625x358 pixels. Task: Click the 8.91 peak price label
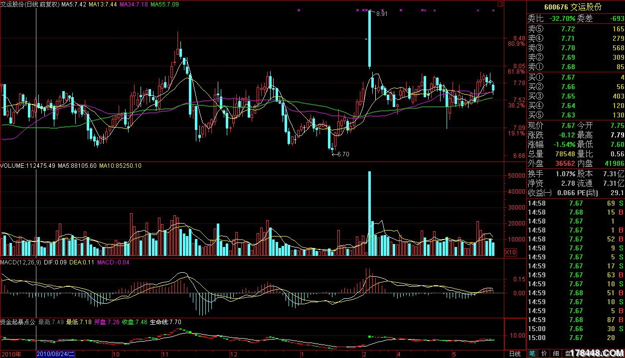pos(382,14)
